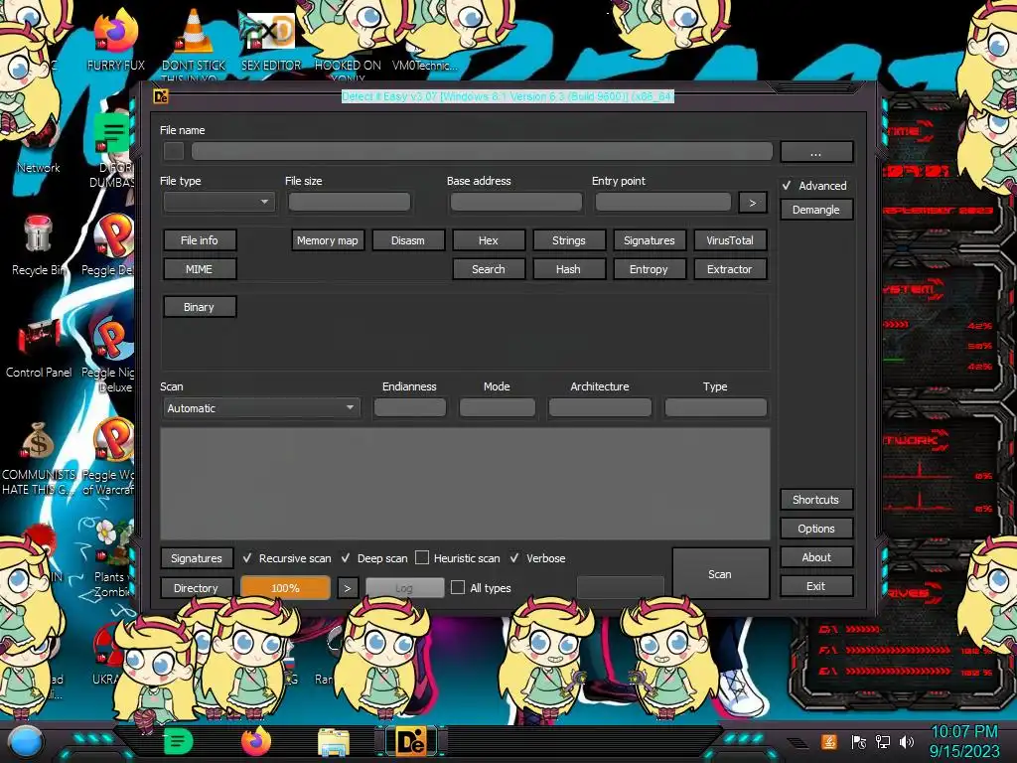Click the network tray icon
The height and width of the screenshot is (763, 1017).
pos(883,742)
